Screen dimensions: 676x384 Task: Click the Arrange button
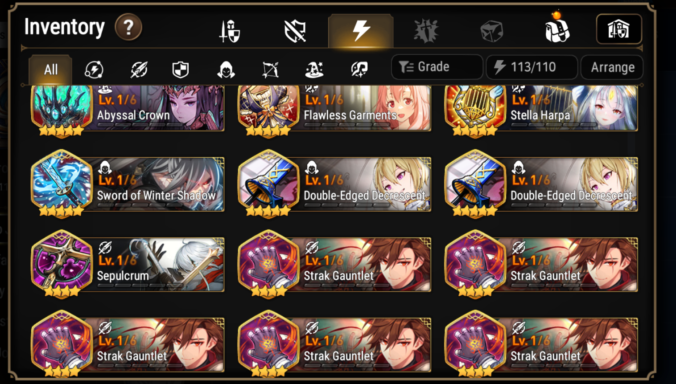[x=612, y=67]
